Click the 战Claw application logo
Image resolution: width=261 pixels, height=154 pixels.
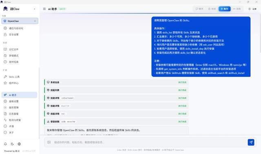[x=5, y=9]
